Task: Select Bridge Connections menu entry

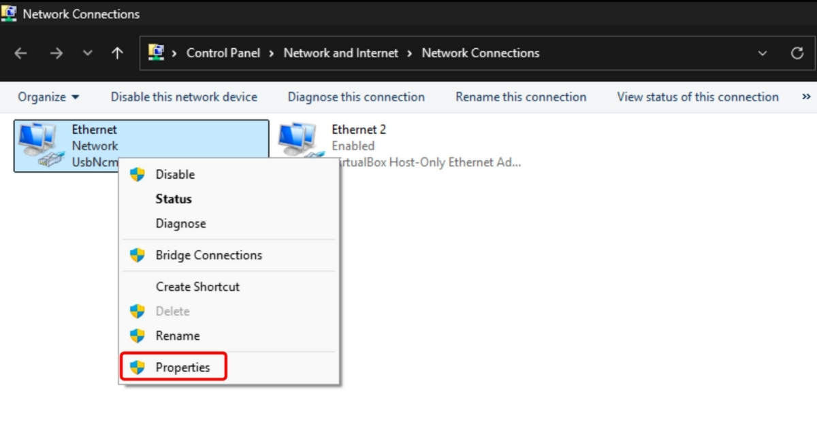Action: click(x=208, y=255)
